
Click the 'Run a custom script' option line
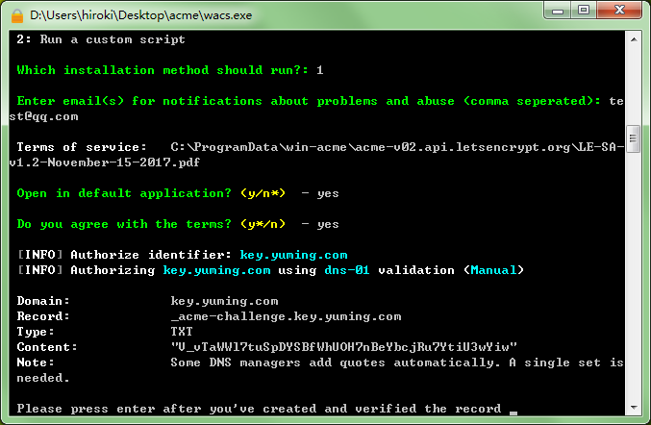tap(101, 39)
